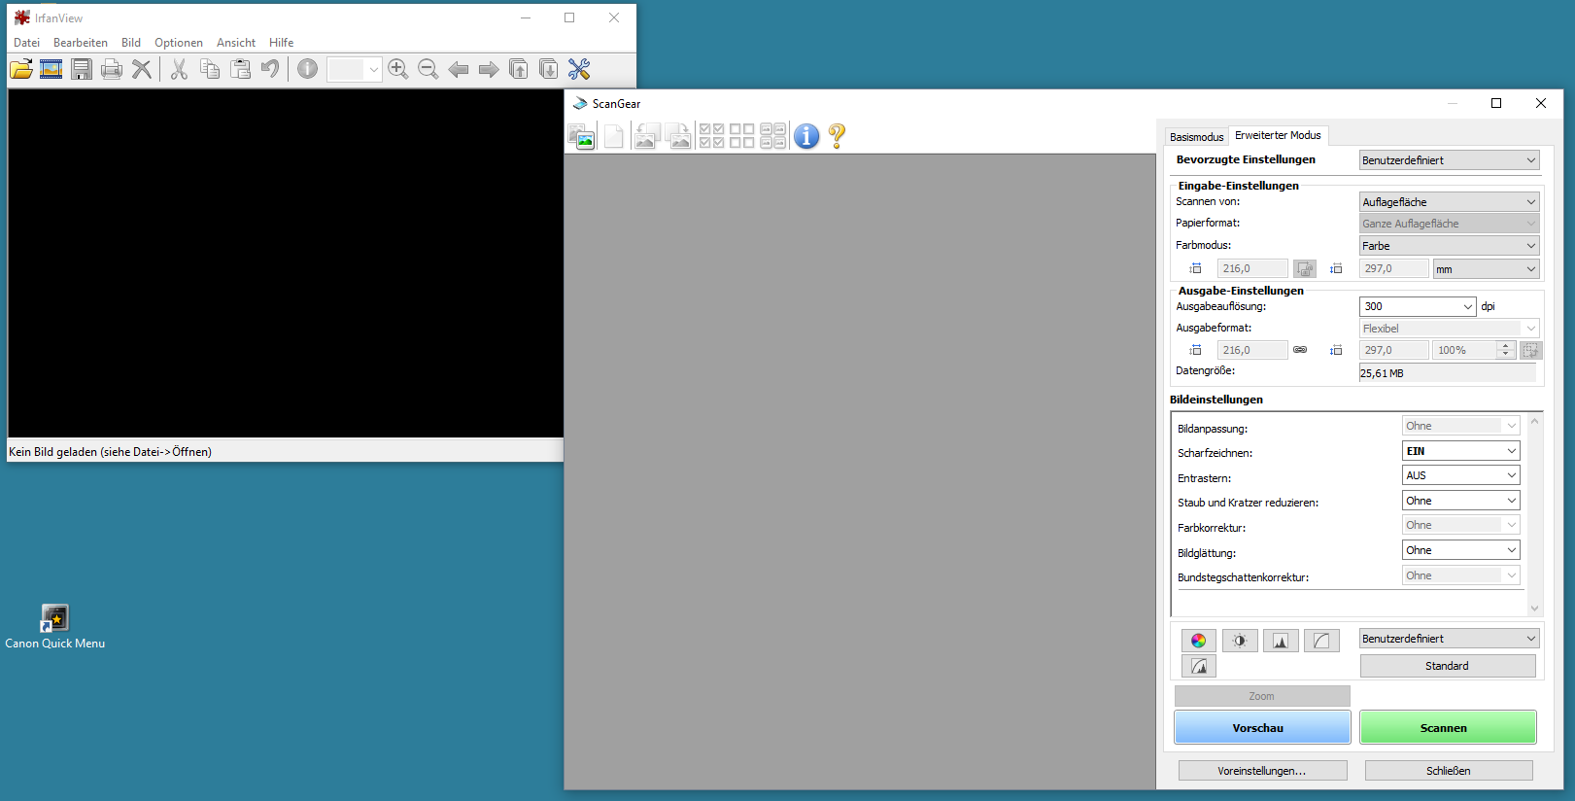Click the scale percent stepper up arrow
This screenshot has height=801, width=1575.
1506,345
